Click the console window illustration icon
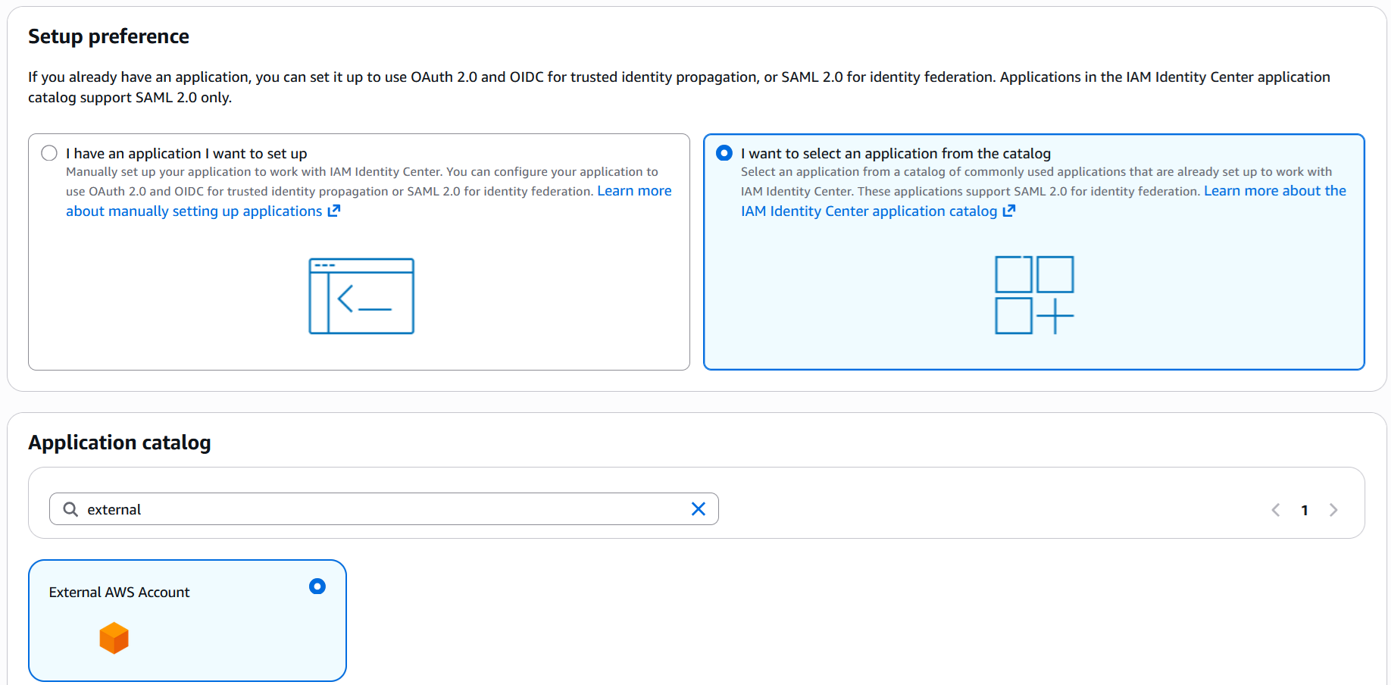1391x685 pixels. pyautogui.click(x=361, y=296)
